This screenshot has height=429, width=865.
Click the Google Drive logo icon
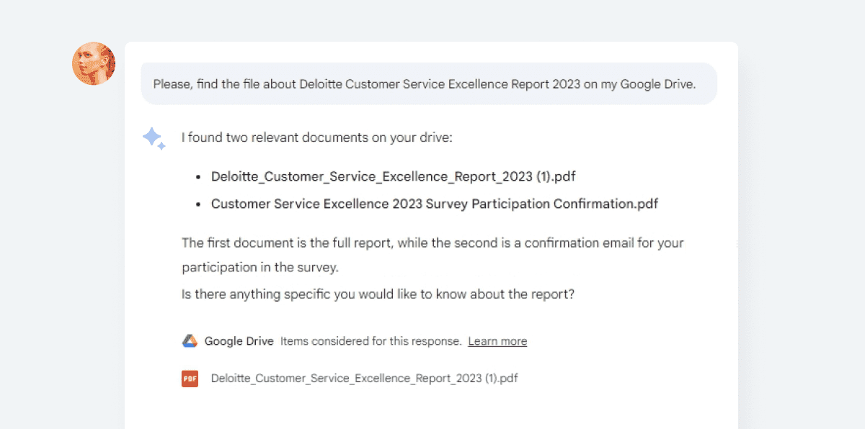tap(190, 341)
